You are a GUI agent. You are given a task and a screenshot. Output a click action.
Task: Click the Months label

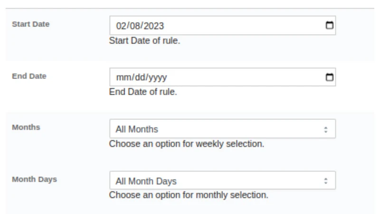(26, 127)
